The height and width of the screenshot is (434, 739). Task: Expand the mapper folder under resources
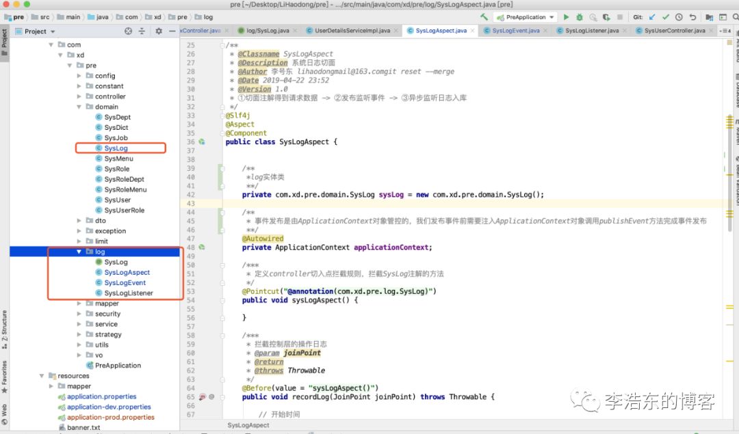point(51,386)
